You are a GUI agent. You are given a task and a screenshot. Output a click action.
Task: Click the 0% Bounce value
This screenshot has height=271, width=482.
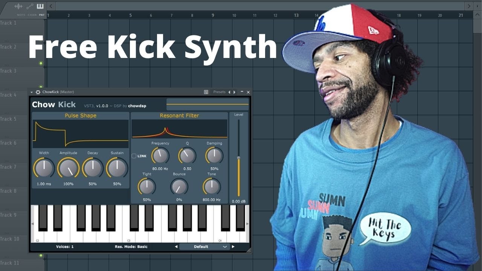coord(179,199)
